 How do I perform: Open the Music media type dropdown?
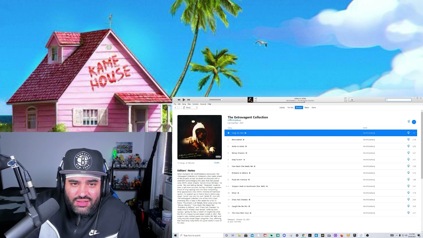coord(190,107)
